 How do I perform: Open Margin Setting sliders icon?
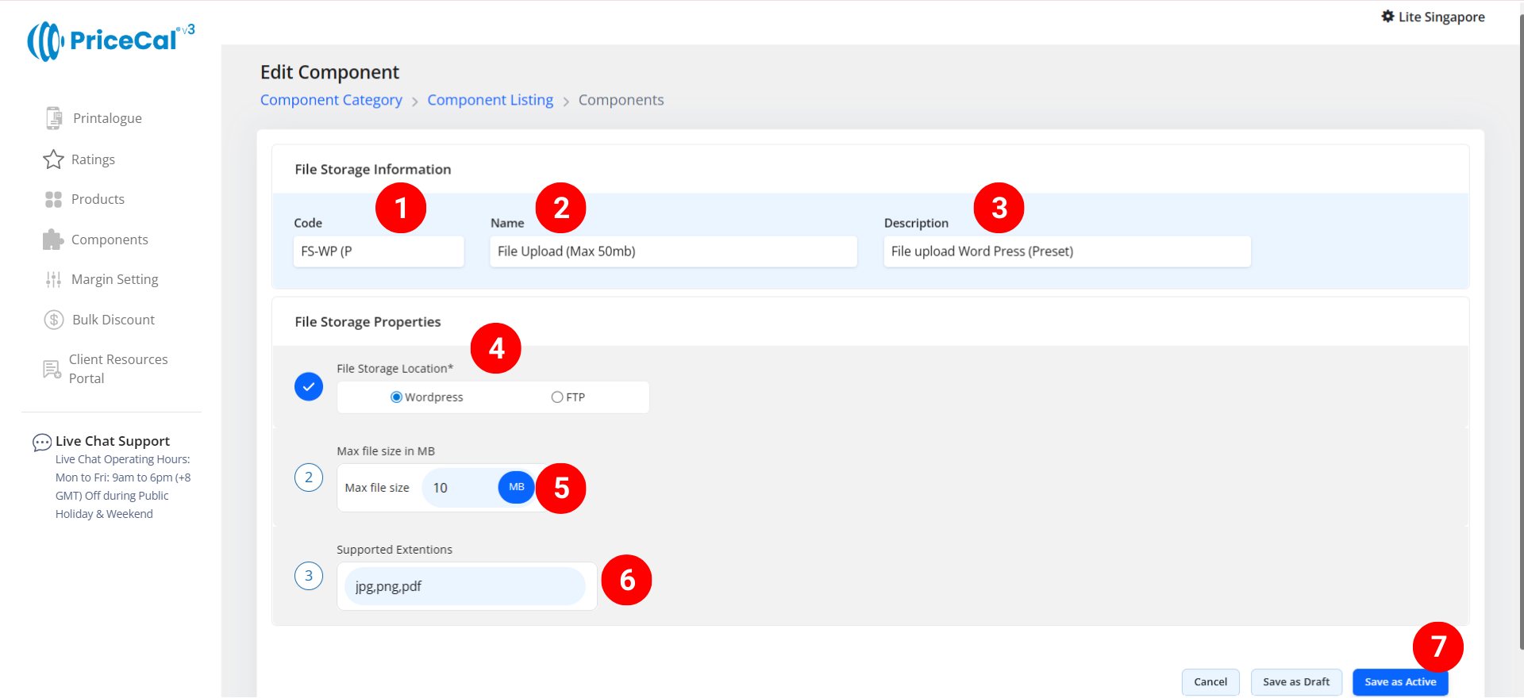pyautogui.click(x=53, y=279)
